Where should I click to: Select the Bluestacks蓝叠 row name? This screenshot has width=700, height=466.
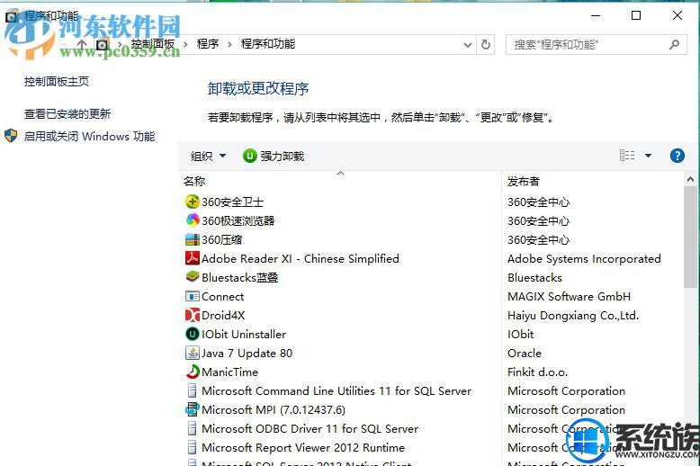pyautogui.click(x=239, y=278)
